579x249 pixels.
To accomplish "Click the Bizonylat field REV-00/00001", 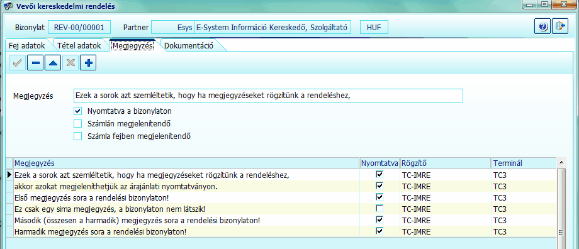I will coord(79,27).
